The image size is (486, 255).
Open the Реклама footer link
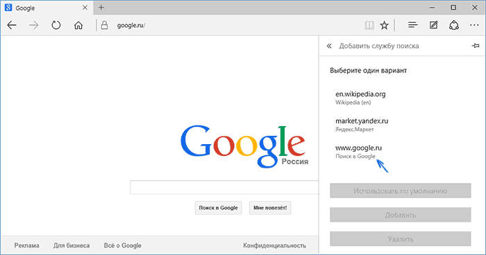(x=26, y=245)
